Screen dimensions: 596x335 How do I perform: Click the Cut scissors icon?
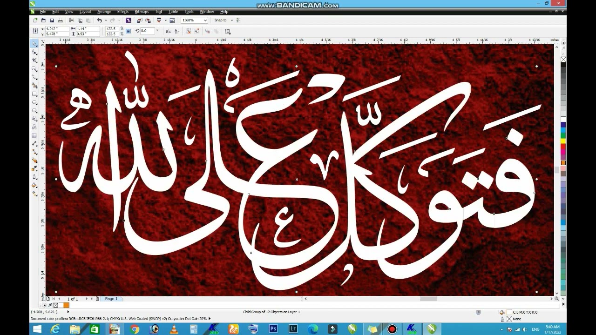click(x=71, y=20)
